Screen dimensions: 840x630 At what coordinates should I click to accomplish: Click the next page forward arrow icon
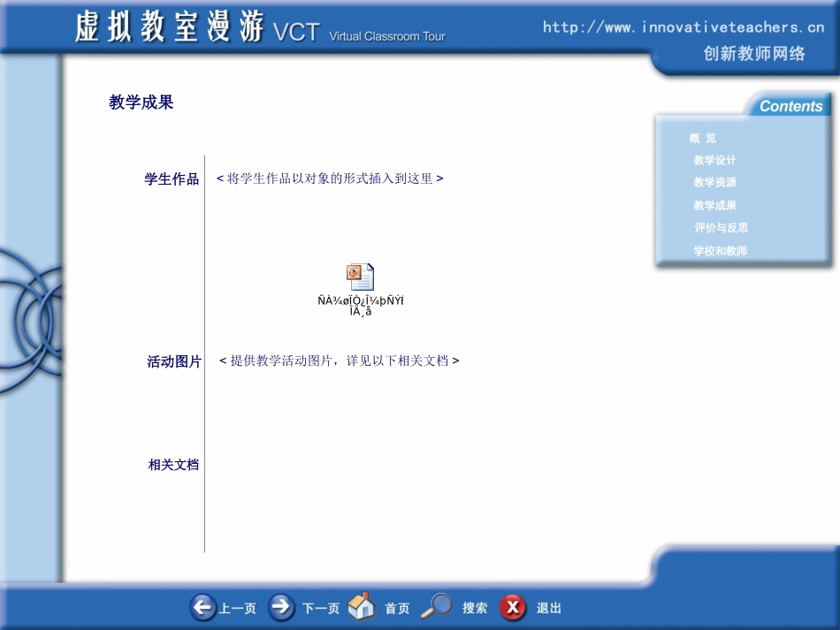pos(280,607)
